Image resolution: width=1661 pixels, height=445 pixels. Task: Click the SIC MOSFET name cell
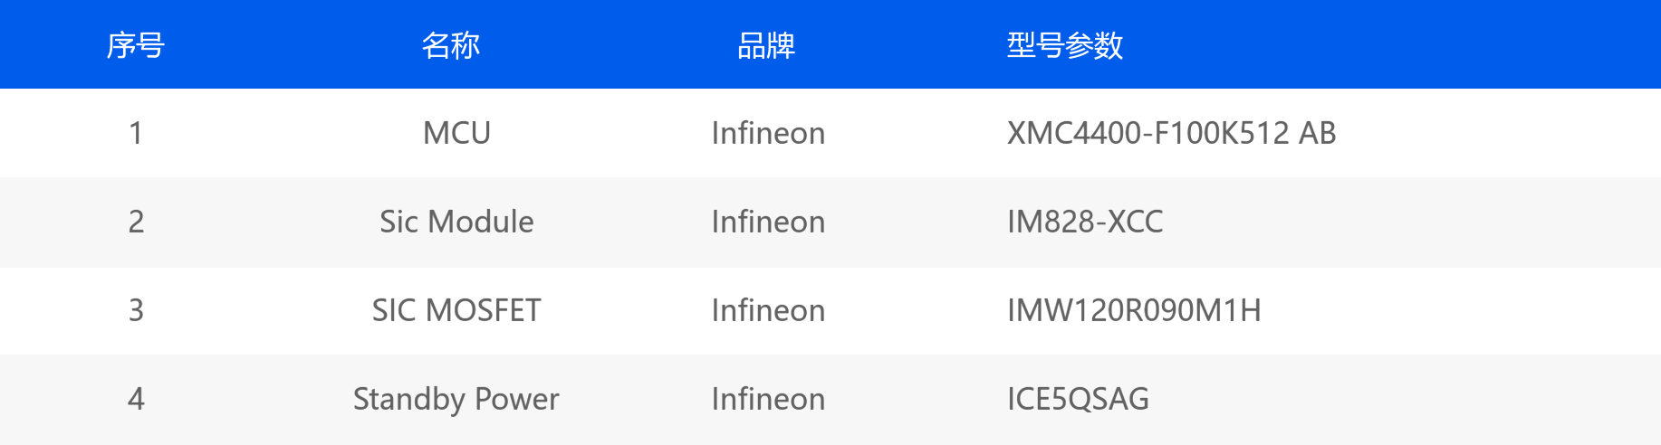[456, 310]
